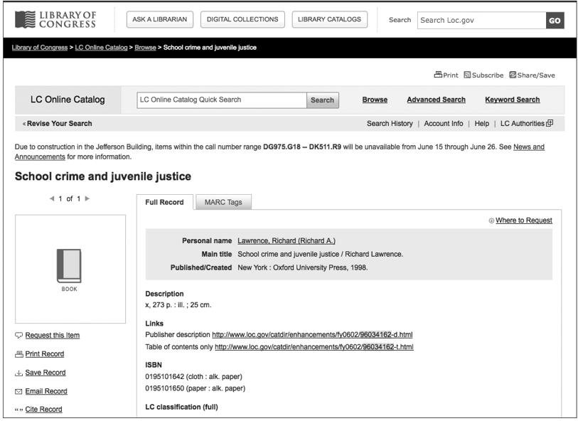Focus the LC Online Catalog Quick Search box
Image resolution: width=578 pixels, height=421 pixels.
222,100
